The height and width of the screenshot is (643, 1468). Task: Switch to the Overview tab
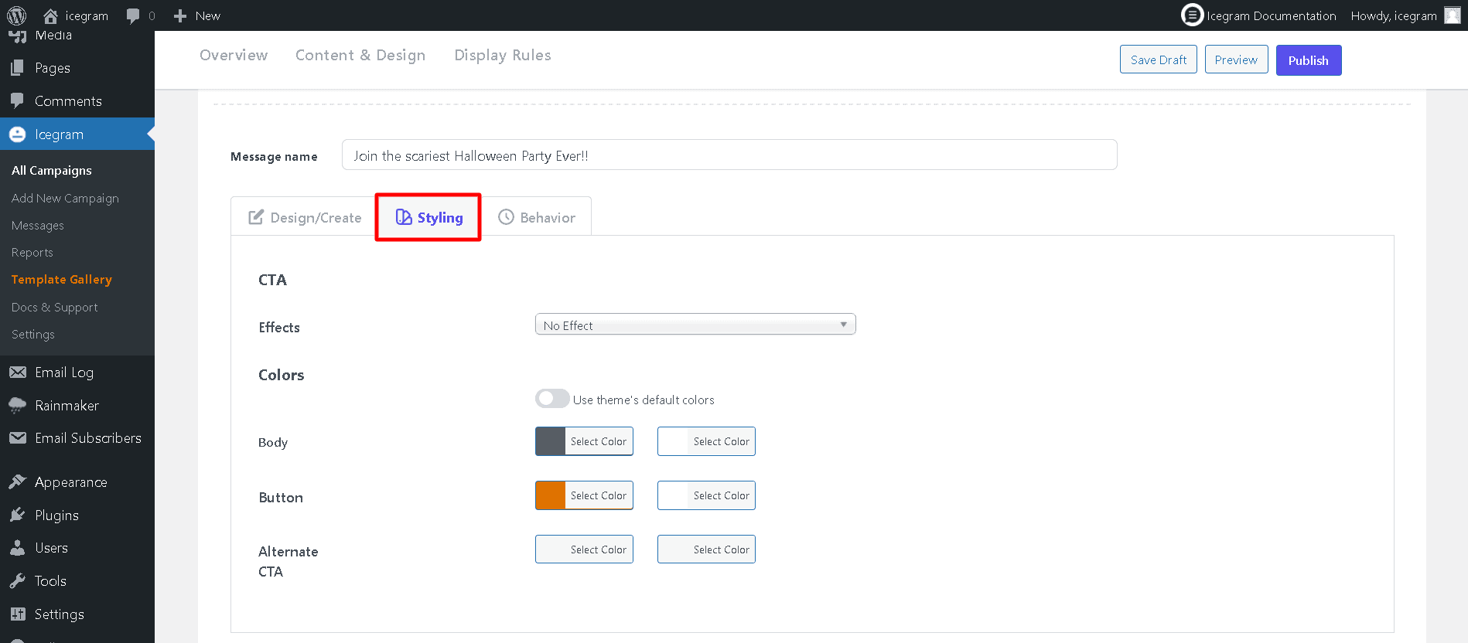pyautogui.click(x=234, y=55)
